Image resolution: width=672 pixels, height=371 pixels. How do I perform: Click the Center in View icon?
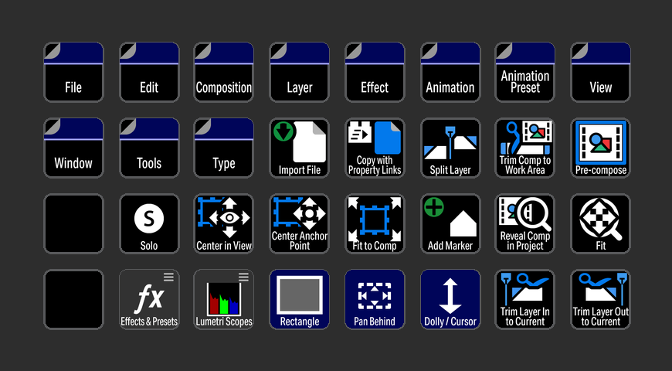(224, 223)
